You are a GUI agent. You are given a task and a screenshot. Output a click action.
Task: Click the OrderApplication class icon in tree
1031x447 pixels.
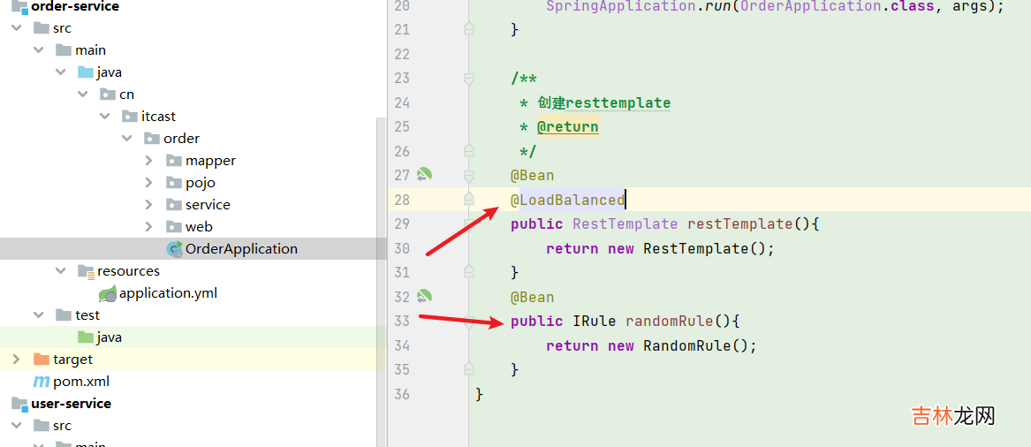pyautogui.click(x=174, y=249)
